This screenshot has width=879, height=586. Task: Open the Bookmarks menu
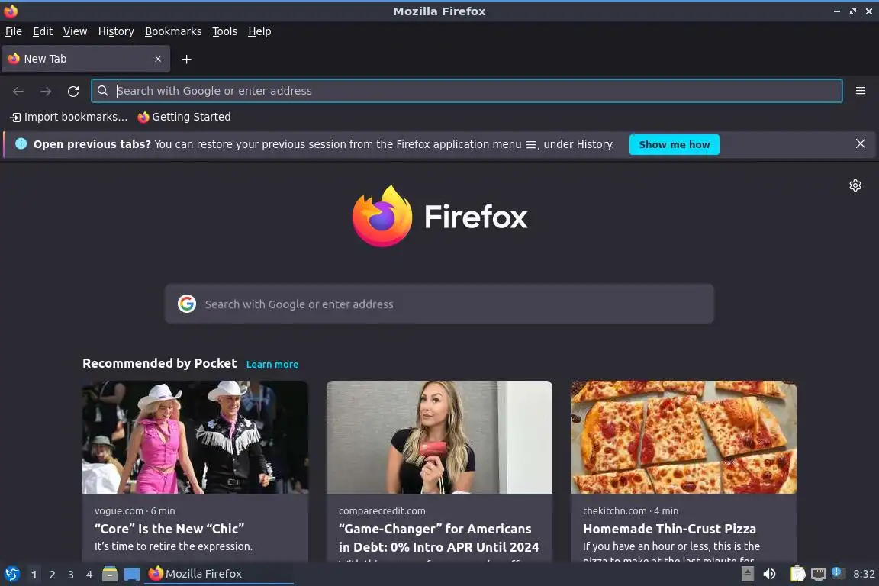tap(173, 31)
